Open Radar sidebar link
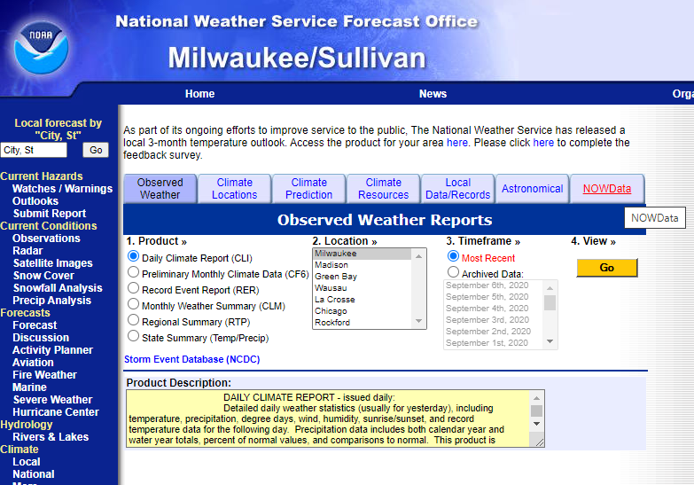This screenshot has width=694, height=485. (27, 251)
